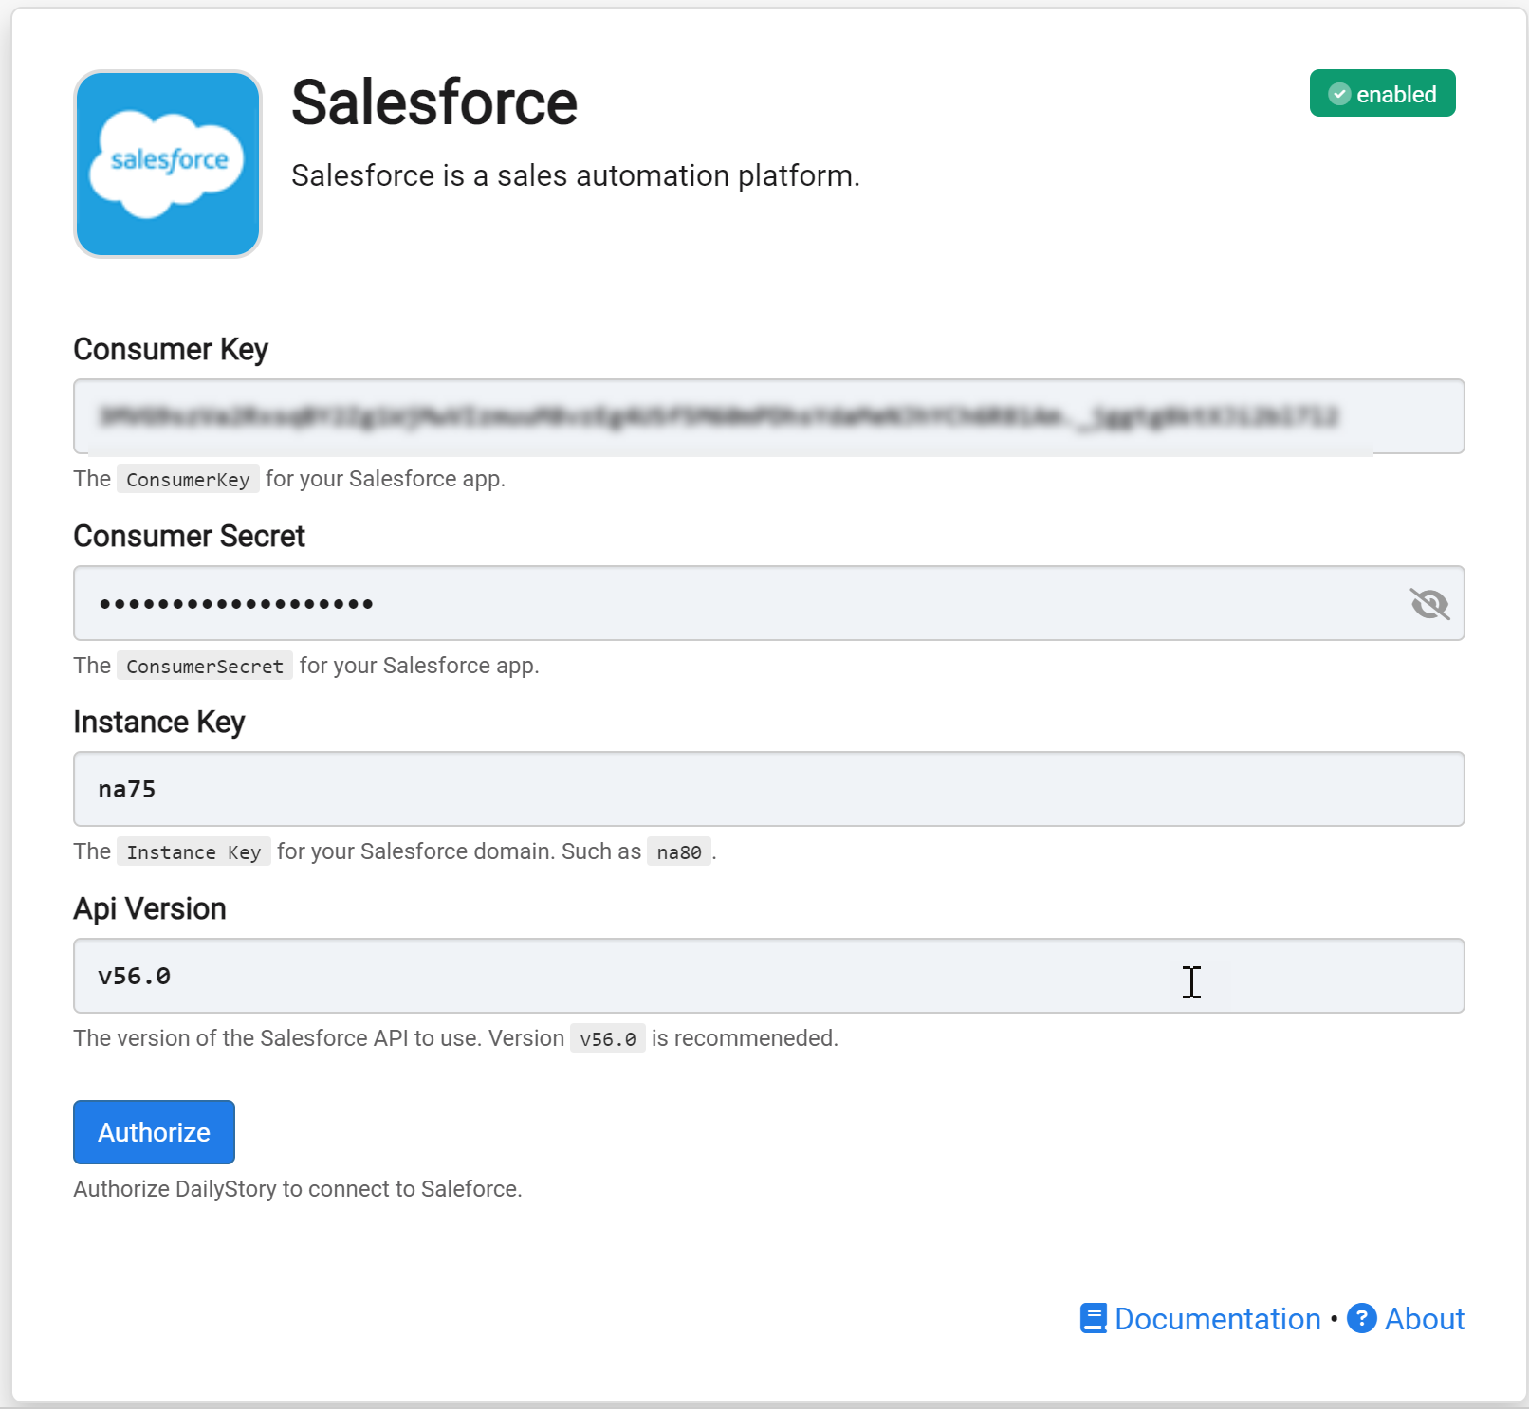Click 'Salesforce is a sales automation platform' description
1529x1410 pixels.
[x=576, y=176]
